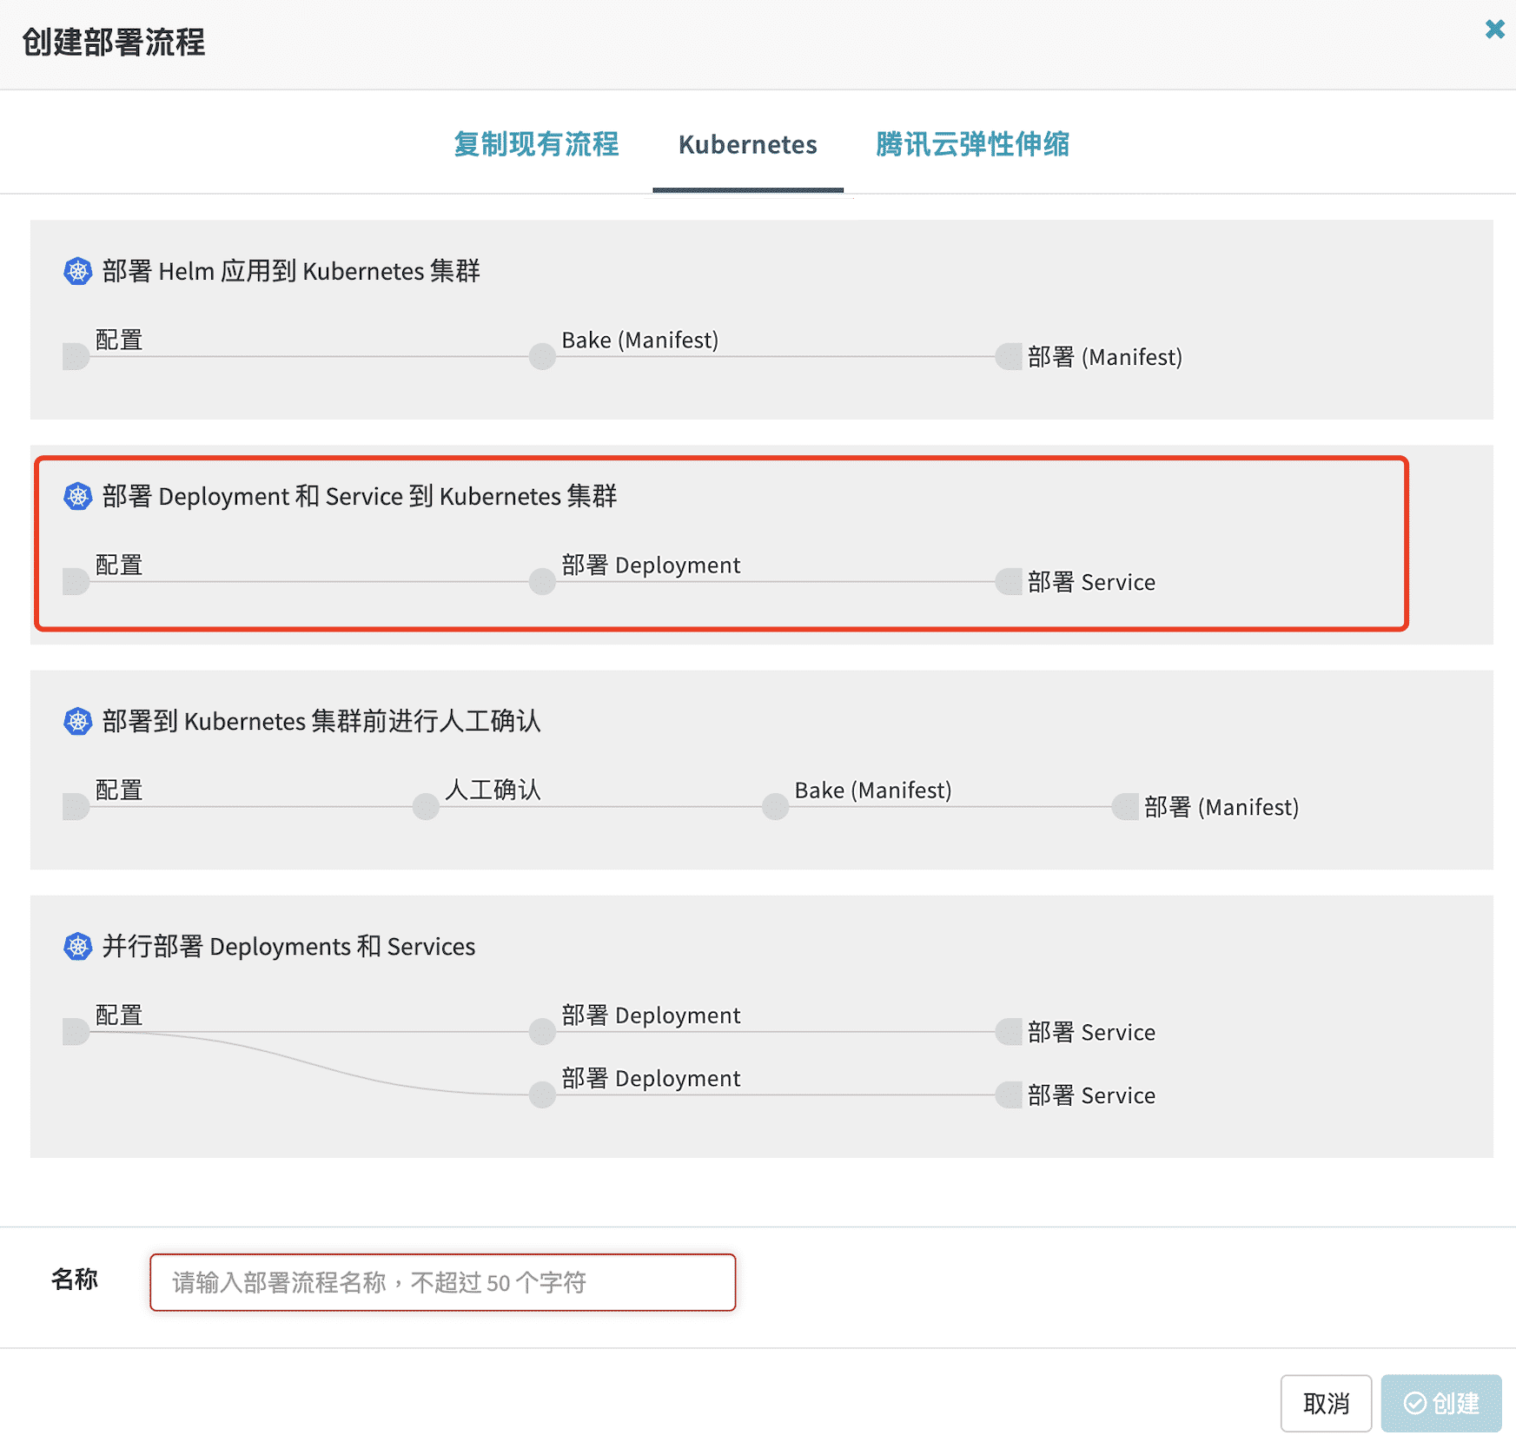Click the 创建 button
The height and width of the screenshot is (1455, 1516).
(x=1441, y=1403)
